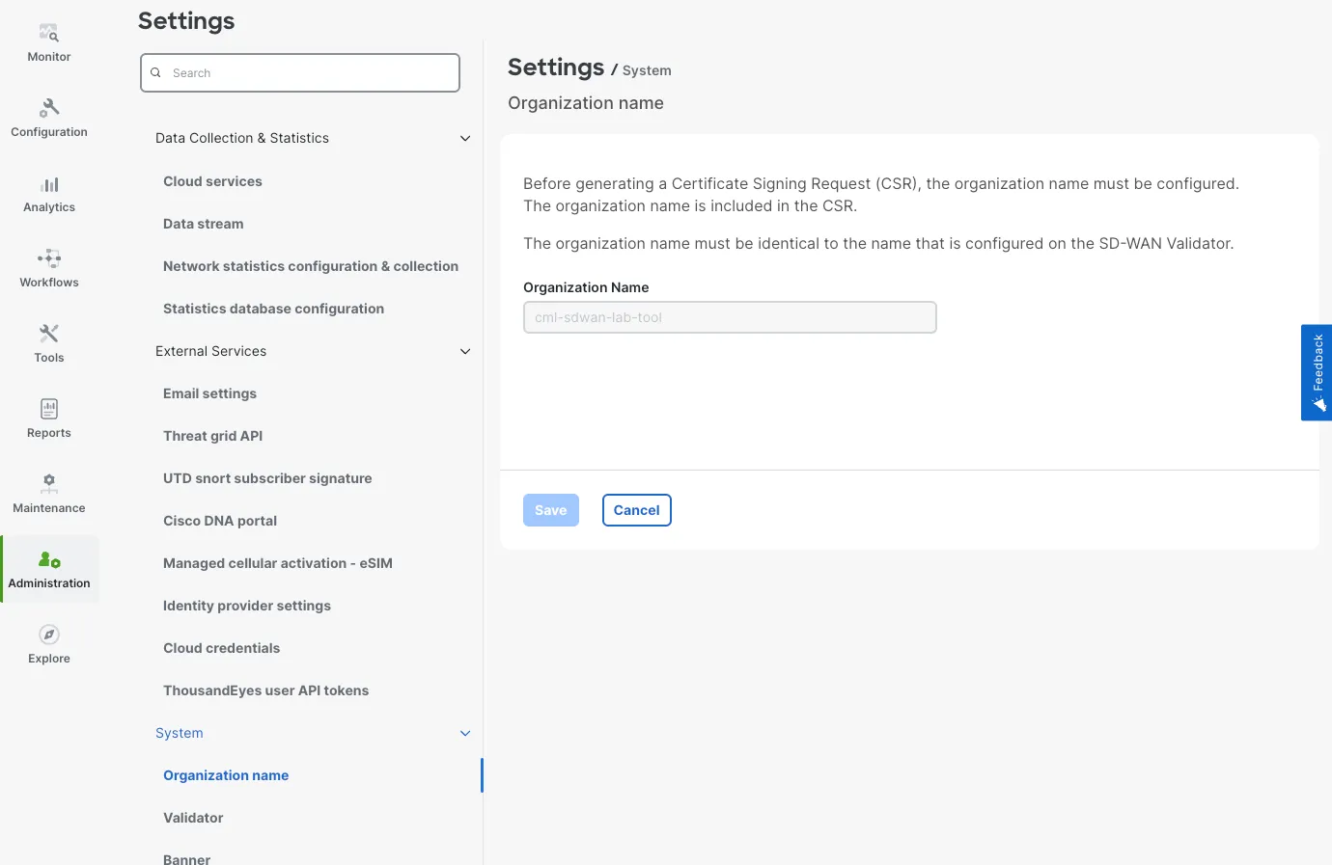Open the Reports document icon

tap(49, 409)
